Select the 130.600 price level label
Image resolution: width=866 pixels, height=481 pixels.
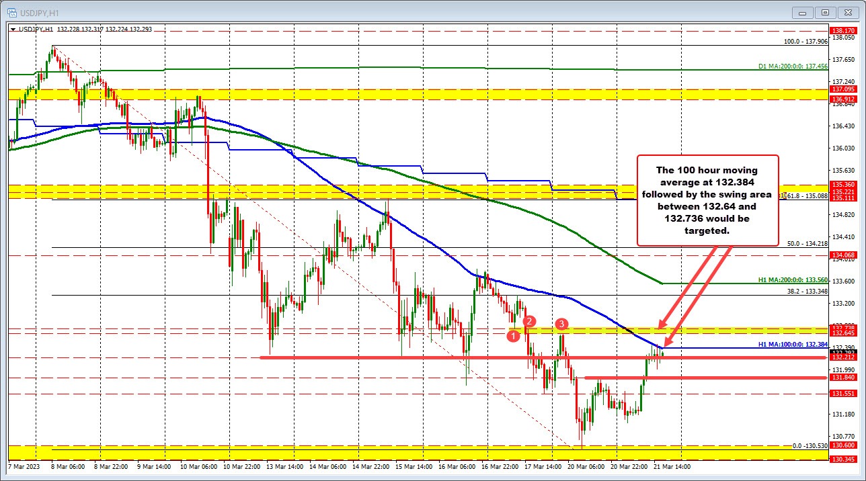[x=842, y=445]
